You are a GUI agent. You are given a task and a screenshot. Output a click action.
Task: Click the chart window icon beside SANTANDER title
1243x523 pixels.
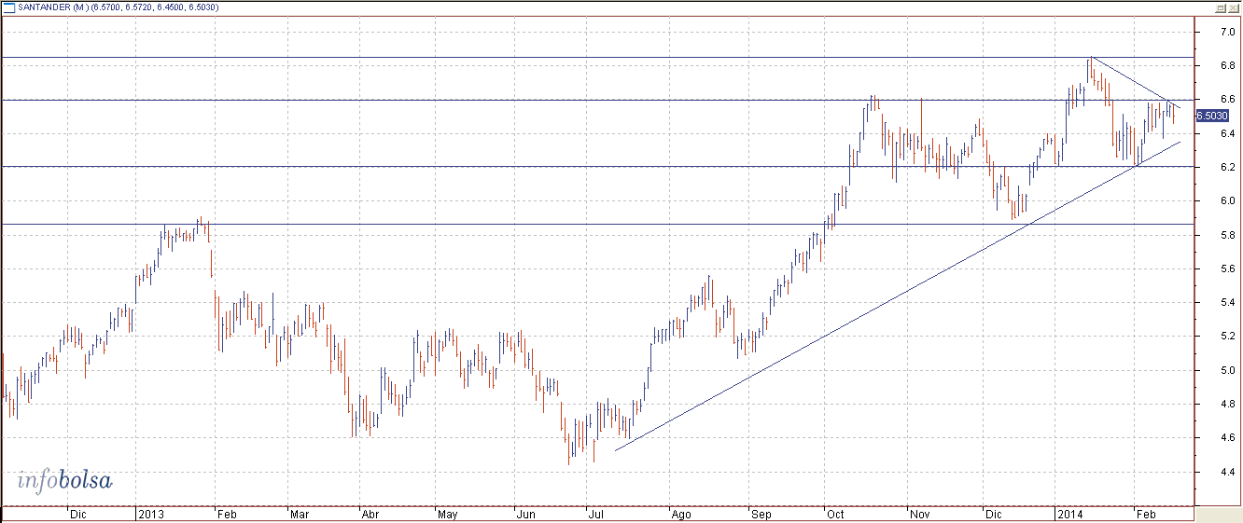point(7,7)
